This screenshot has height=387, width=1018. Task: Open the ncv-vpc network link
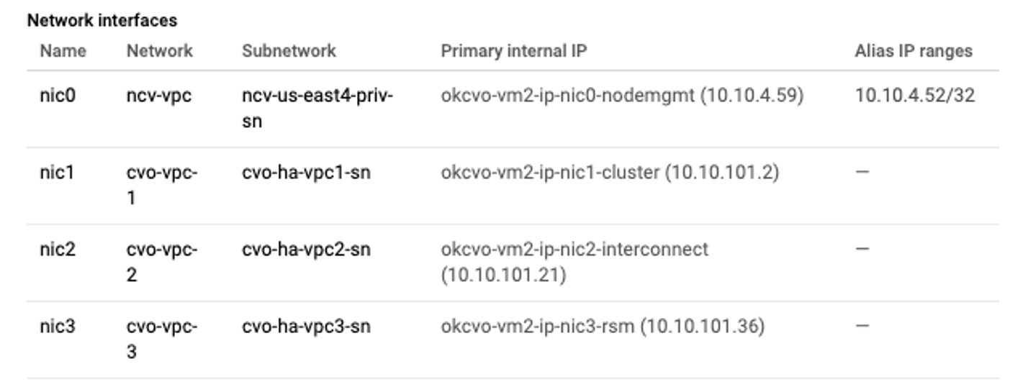(158, 96)
